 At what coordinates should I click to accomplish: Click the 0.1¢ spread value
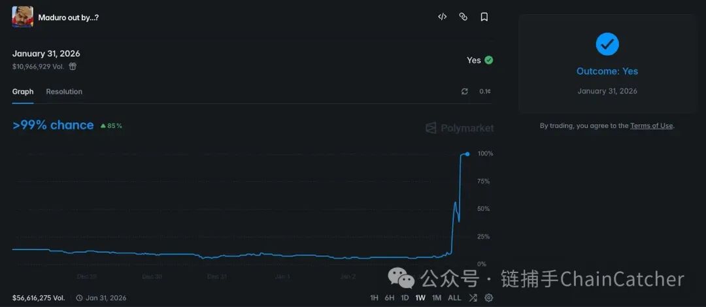point(485,91)
